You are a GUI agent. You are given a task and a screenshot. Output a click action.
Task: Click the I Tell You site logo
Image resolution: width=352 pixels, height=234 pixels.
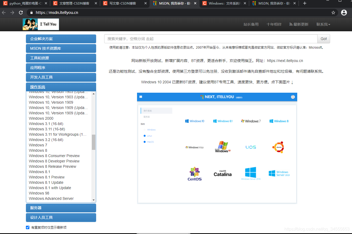[41, 24]
